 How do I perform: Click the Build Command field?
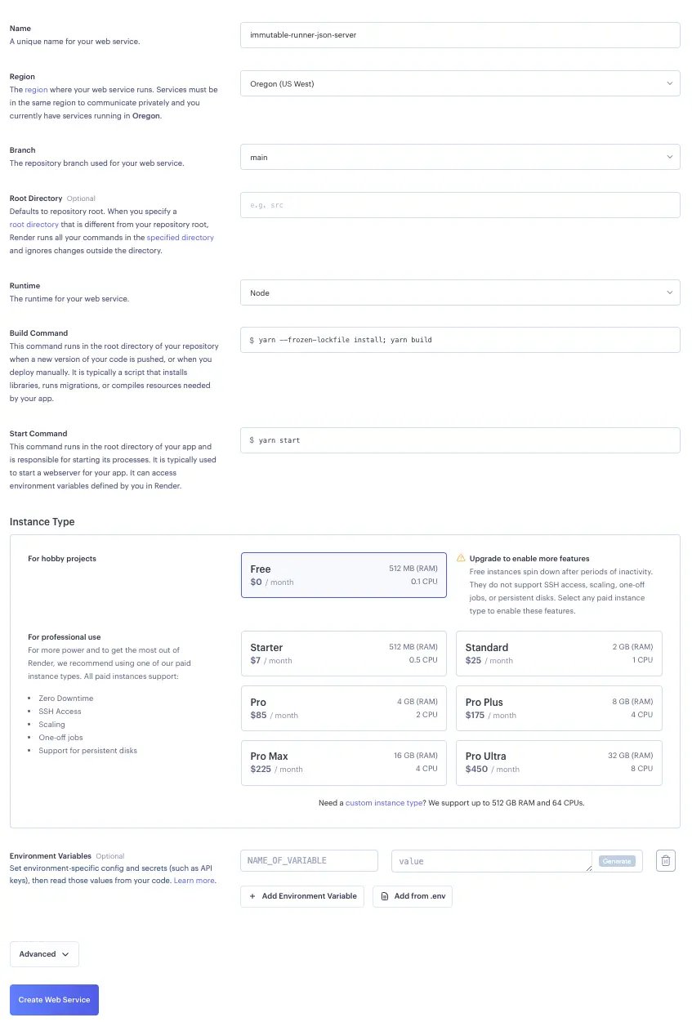click(459, 340)
